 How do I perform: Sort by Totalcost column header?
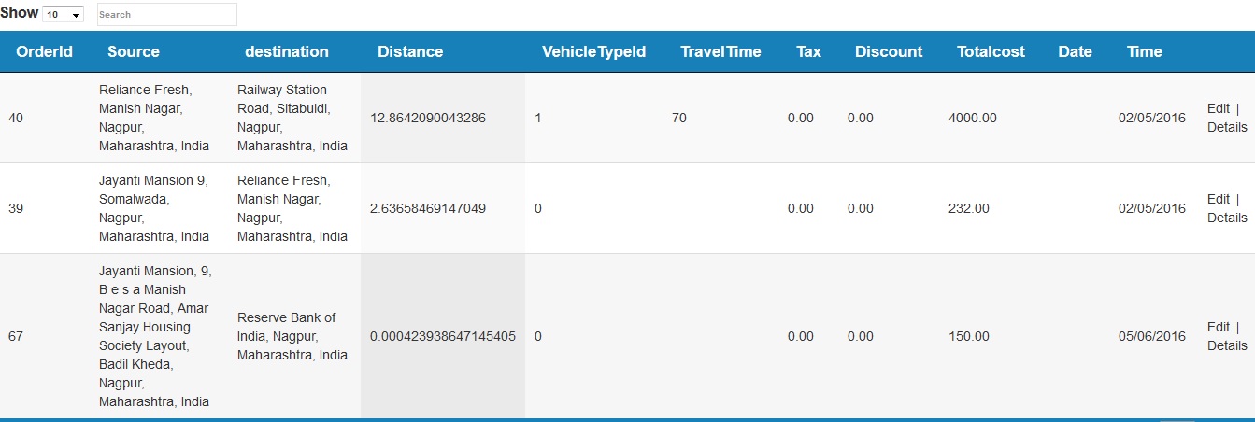(991, 52)
